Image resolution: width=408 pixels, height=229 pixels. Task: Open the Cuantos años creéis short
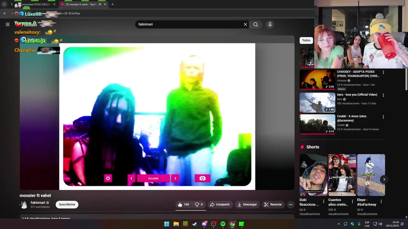(342, 175)
